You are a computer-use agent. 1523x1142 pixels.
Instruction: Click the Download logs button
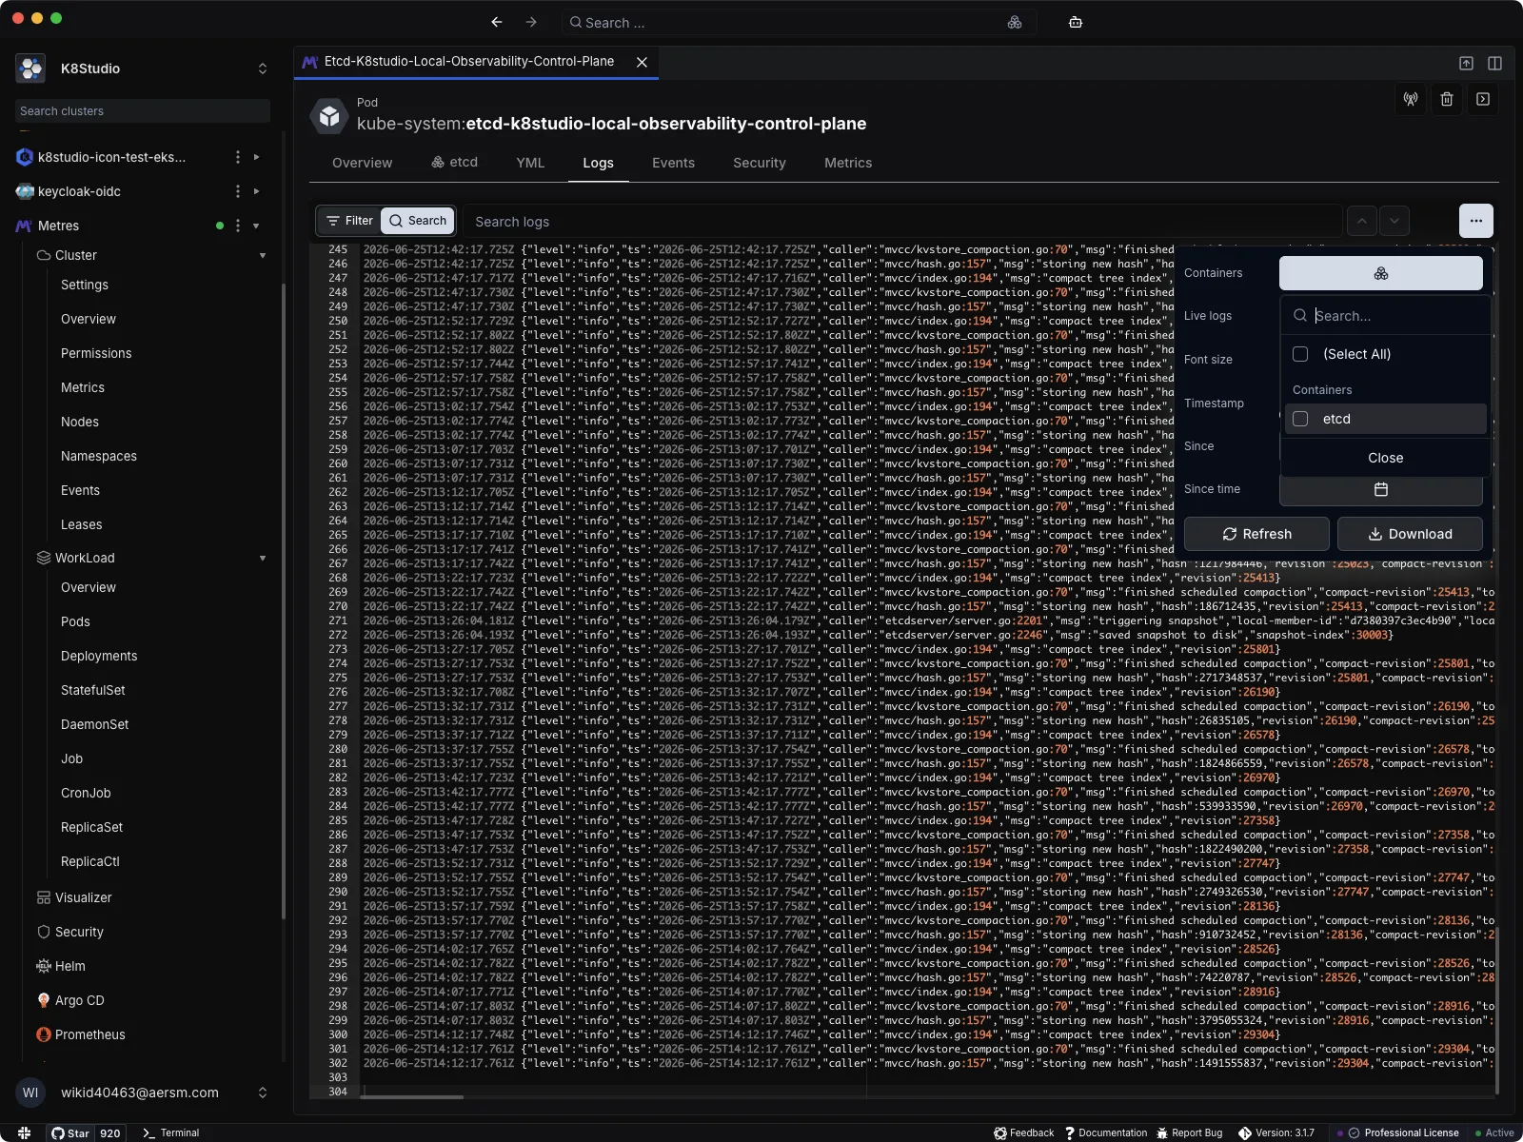click(x=1410, y=534)
